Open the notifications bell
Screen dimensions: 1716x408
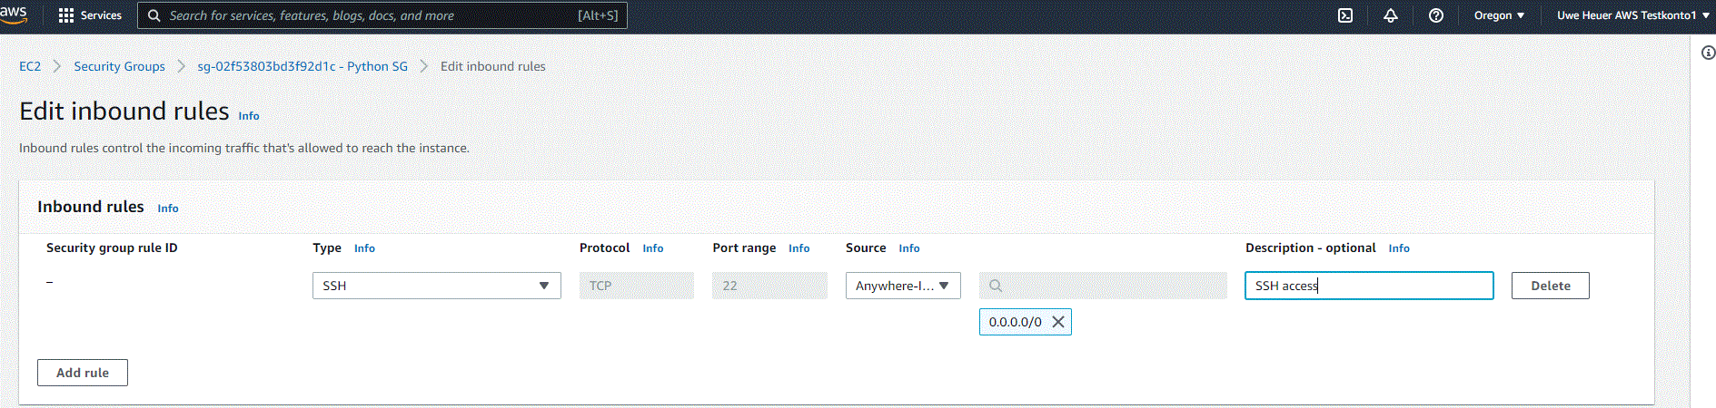click(1390, 15)
